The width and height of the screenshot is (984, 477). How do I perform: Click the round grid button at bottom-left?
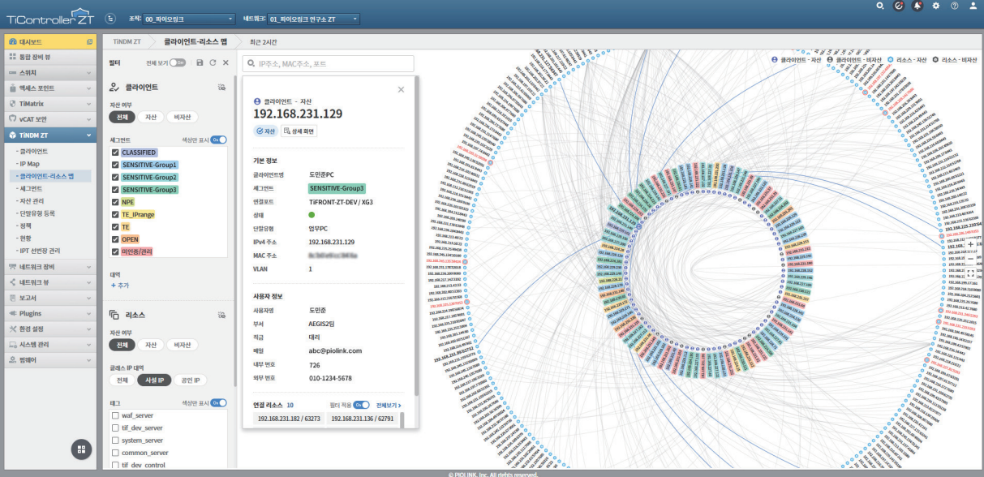point(80,449)
